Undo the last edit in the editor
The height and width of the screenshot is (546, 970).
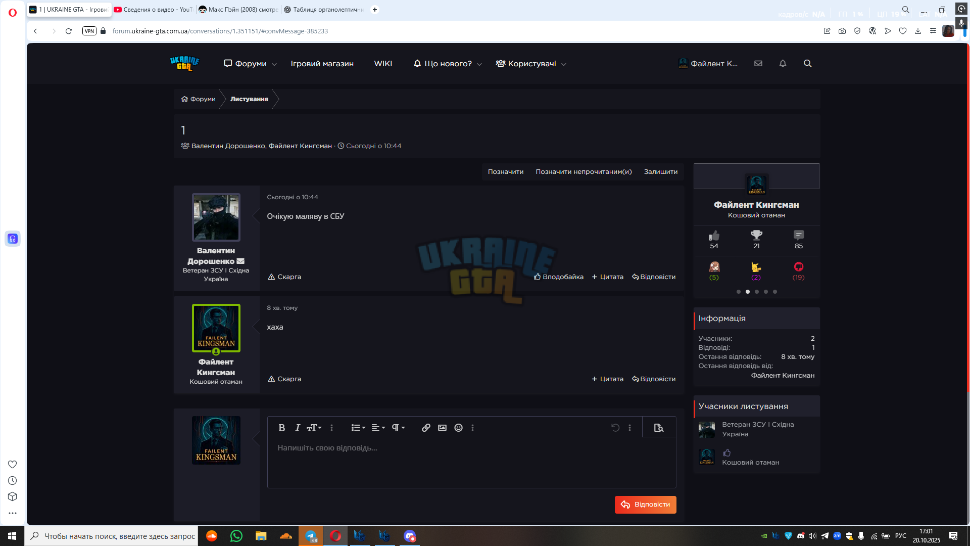(615, 428)
